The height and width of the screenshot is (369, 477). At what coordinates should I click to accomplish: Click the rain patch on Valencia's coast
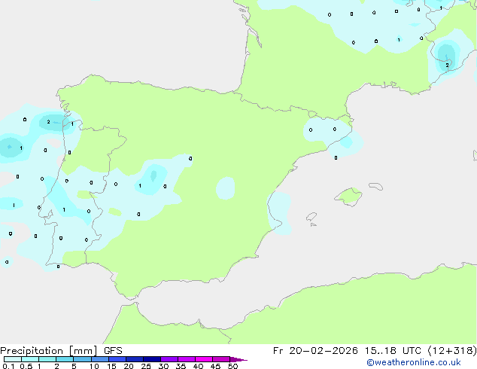(x=279, y=211)
